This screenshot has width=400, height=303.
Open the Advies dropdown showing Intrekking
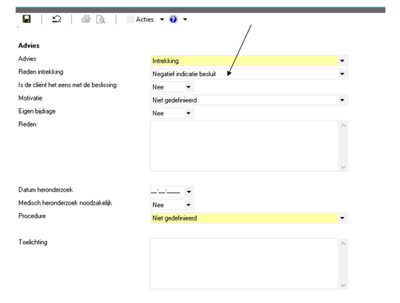pos(342,61)
